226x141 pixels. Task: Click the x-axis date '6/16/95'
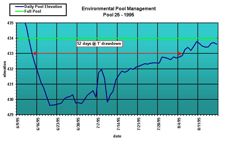[38, 124]
